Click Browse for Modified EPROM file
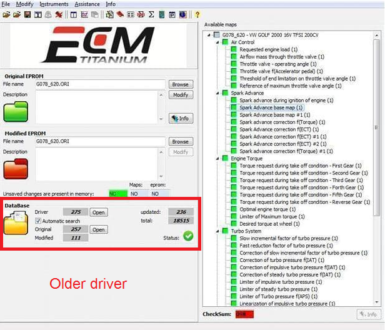This screenshot has height=330, width=385. coord(181,141)
